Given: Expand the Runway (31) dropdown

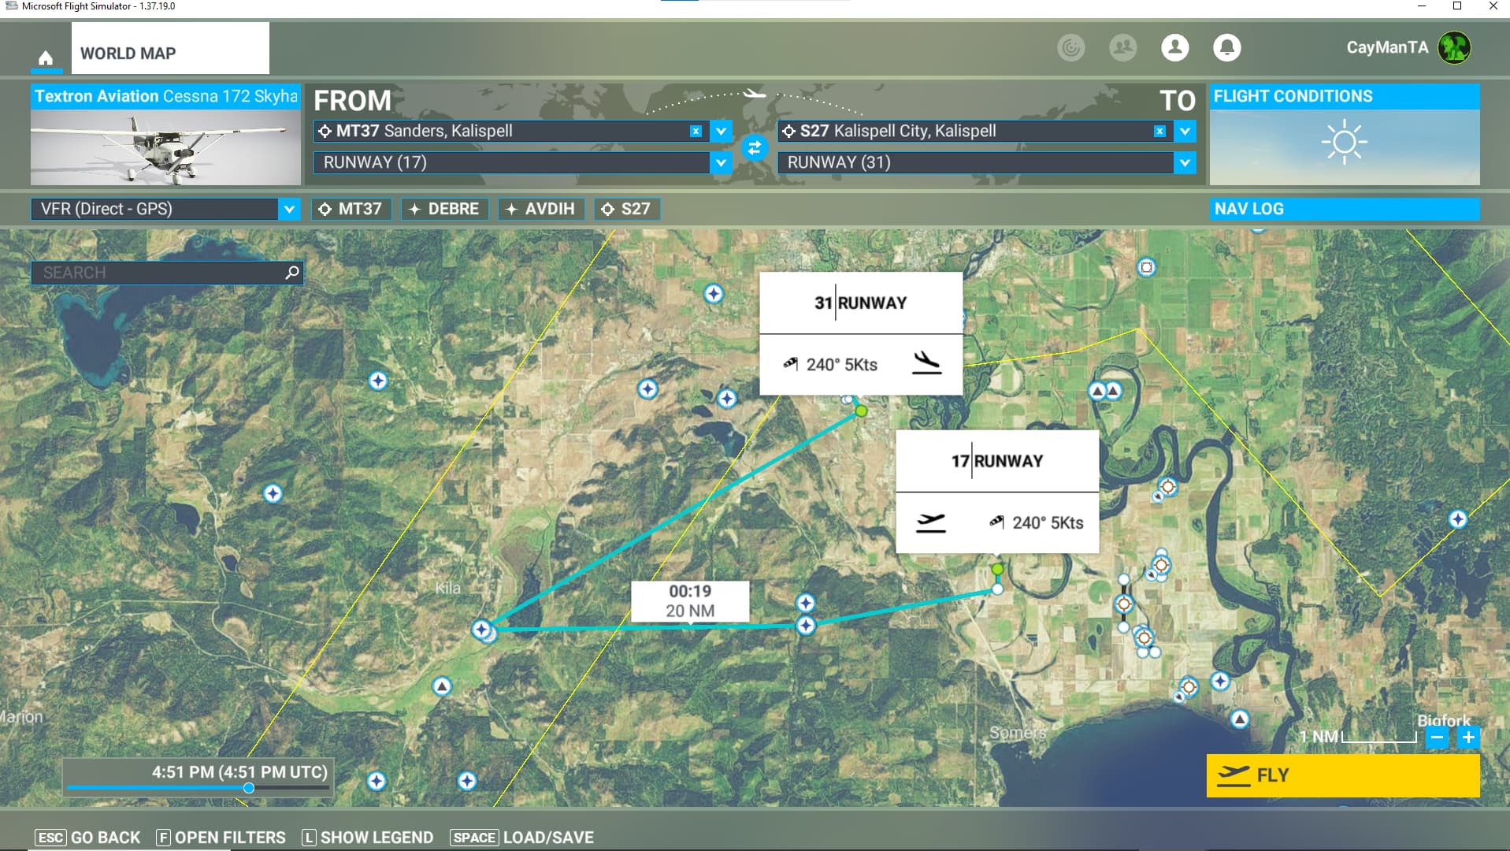Looking at the screenshot, I should click(1185, 162).
